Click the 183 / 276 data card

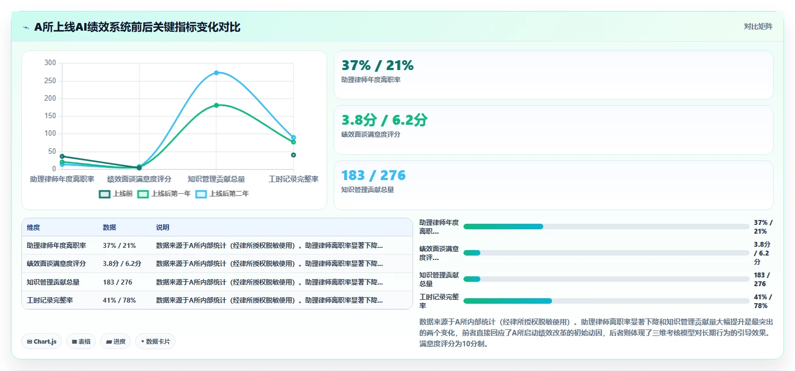click(553, 185)
